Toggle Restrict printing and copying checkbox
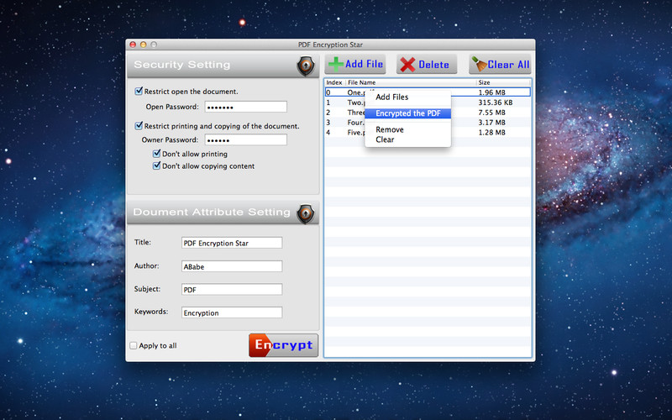 (x=139, y=126)
